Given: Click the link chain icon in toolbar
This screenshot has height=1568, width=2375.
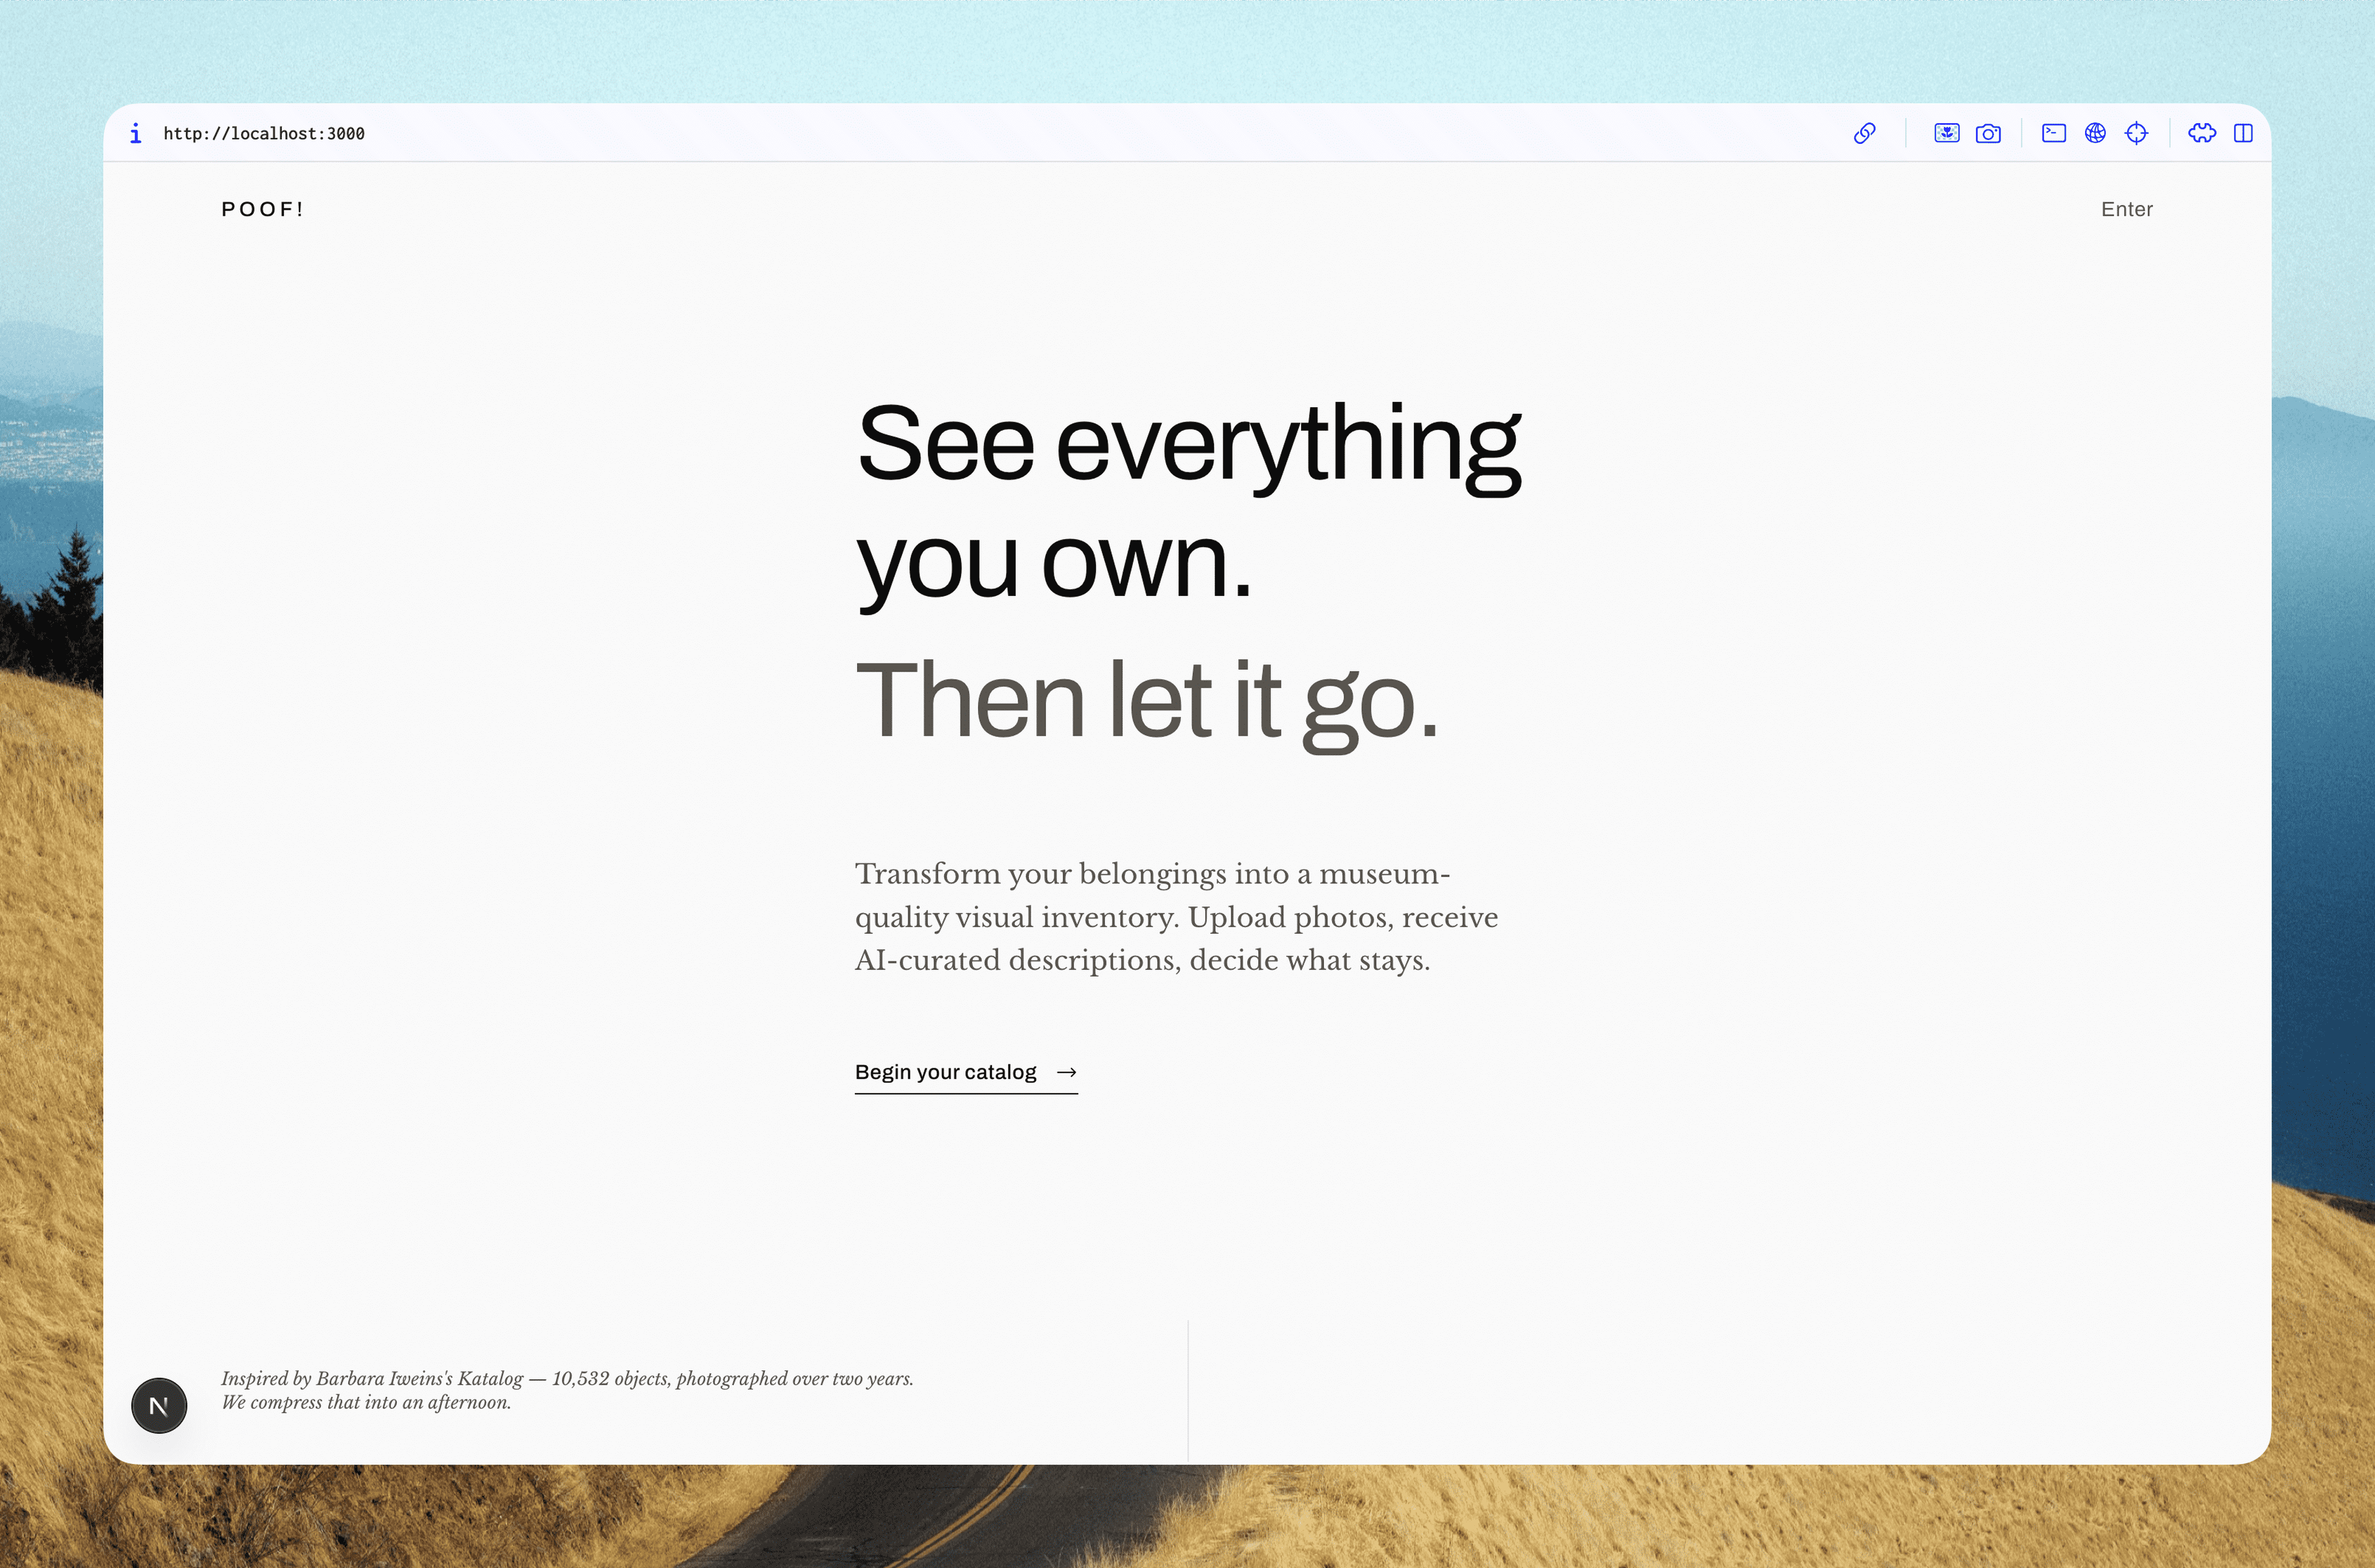Looking at the screenshot, I should pyautogui.click(x=1864, y=133).
